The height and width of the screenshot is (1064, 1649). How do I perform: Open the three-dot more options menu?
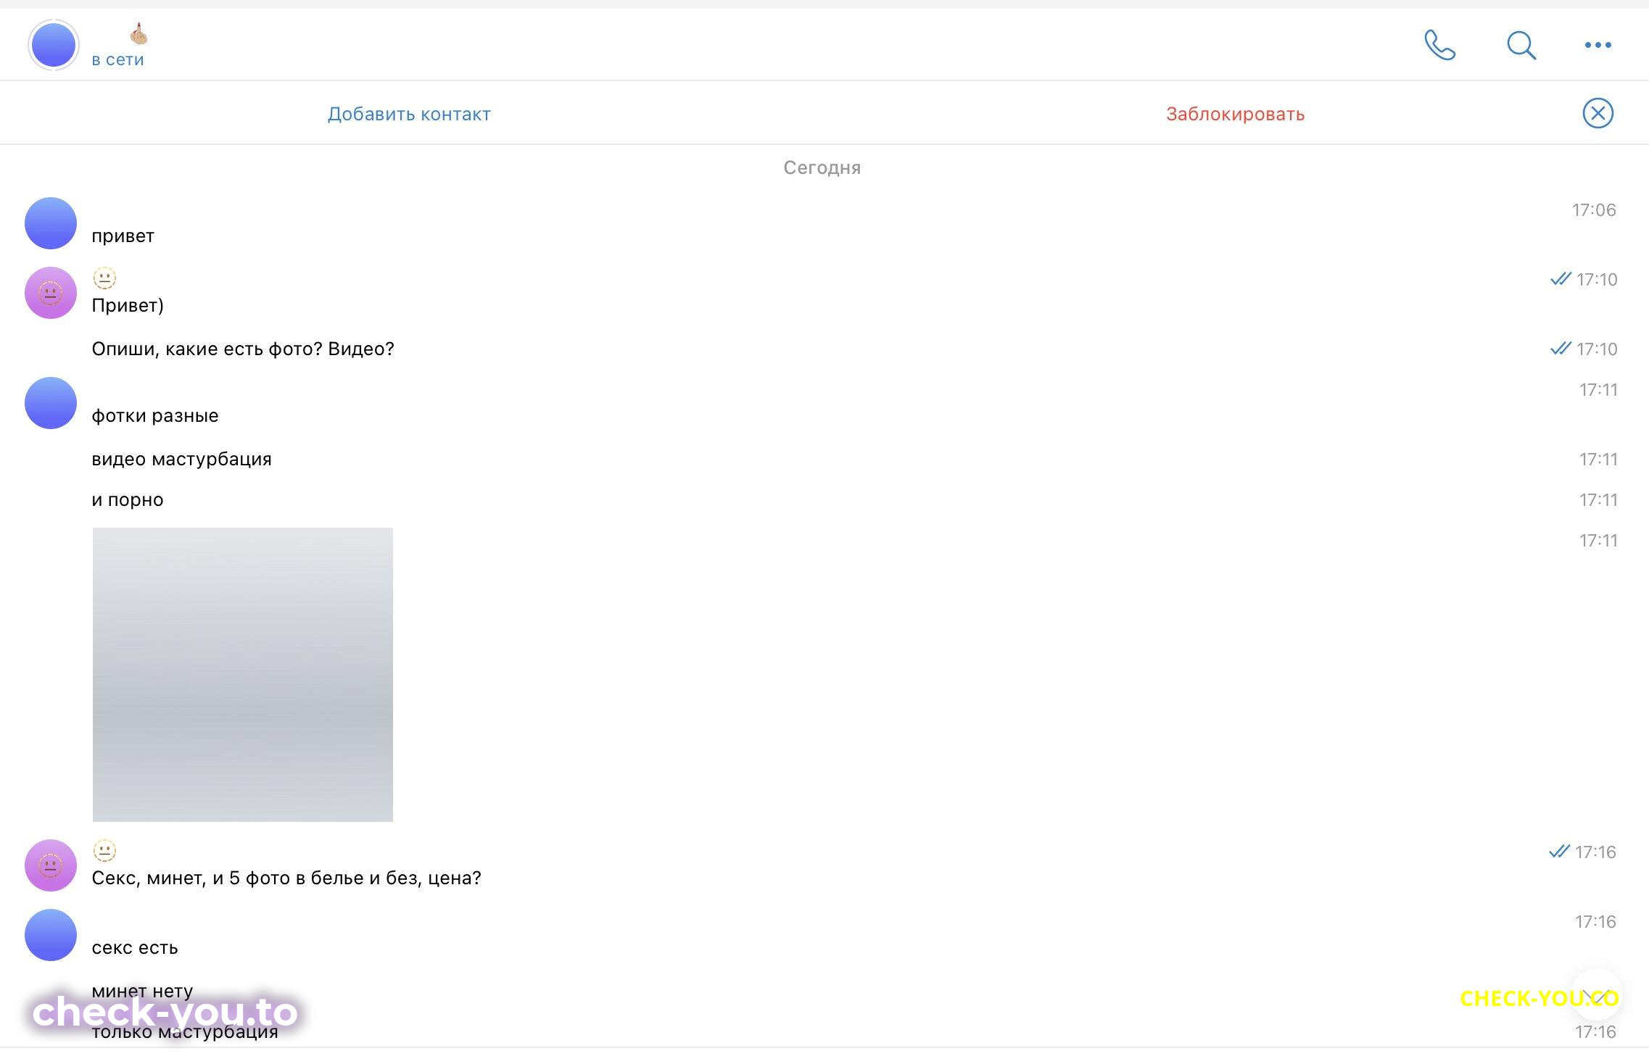pos(1598,45)
